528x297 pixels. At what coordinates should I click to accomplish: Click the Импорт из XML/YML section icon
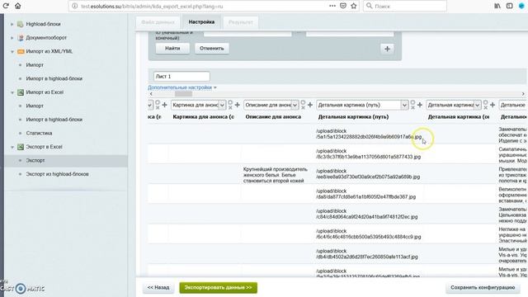pyautogui.click(x=20, y=51)
